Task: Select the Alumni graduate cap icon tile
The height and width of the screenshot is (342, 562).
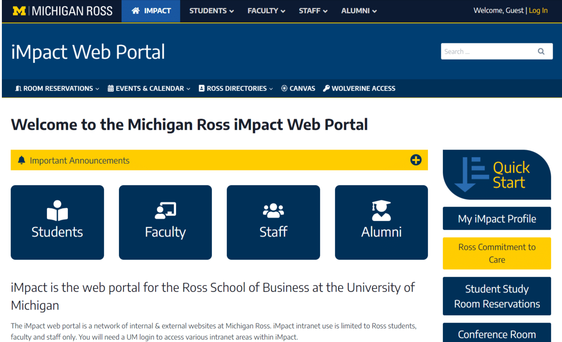Action: (381, 222)
